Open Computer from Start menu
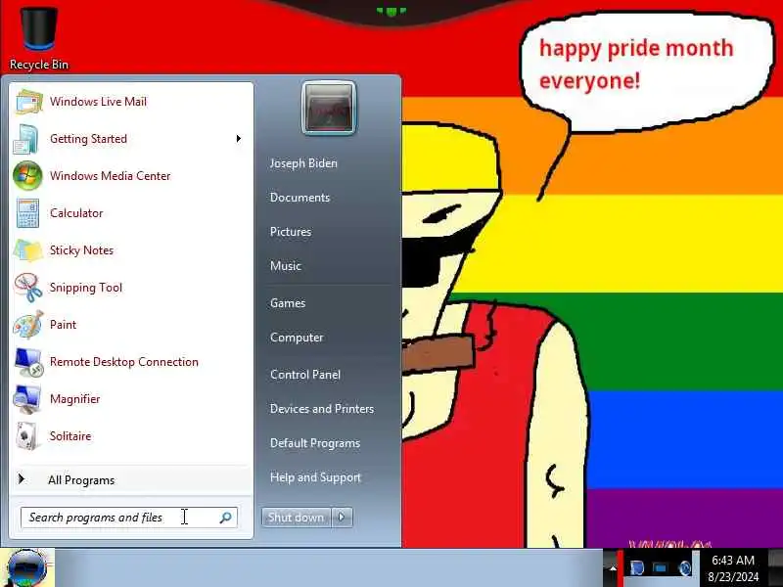The height and width of the screenshot is (587, 783). click(x=297, y=338)
